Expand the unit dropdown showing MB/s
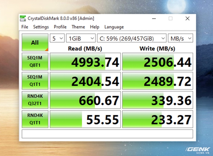 (180, 38)
